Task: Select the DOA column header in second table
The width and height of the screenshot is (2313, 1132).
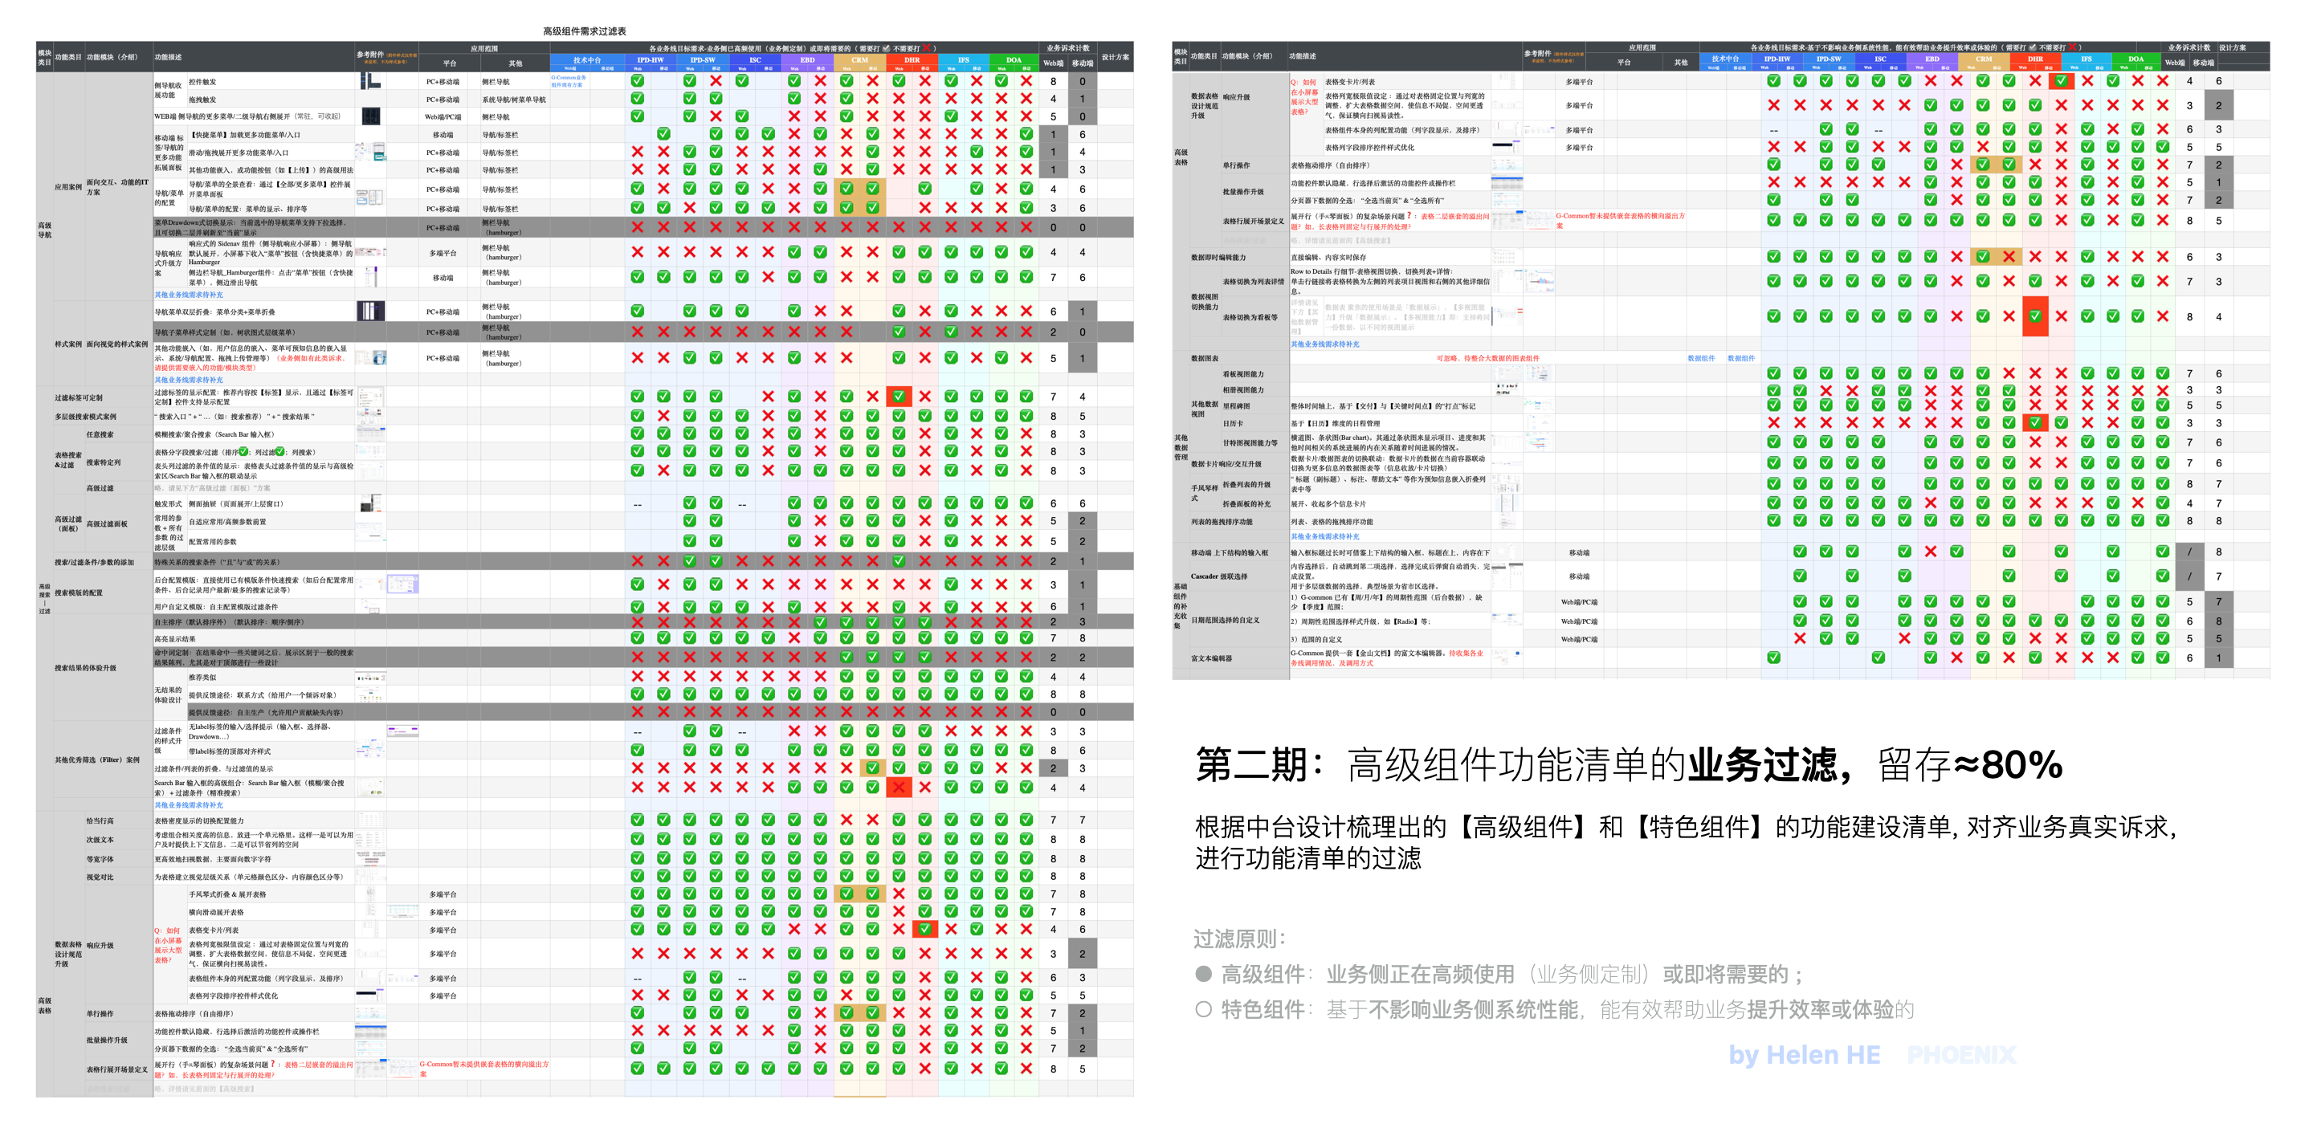Action: coord(2136,59)
